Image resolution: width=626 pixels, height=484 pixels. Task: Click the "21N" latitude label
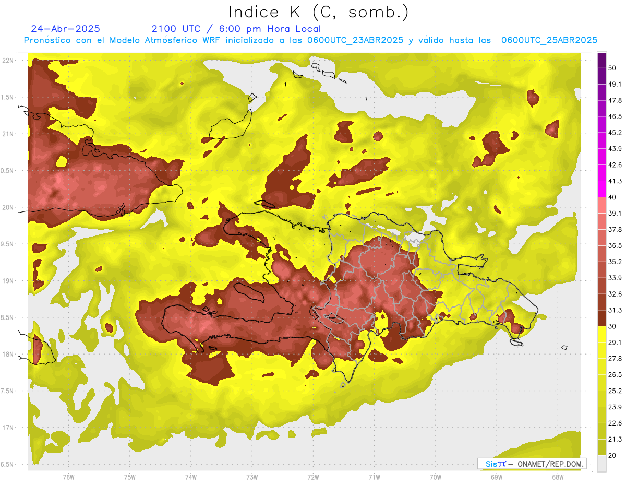point(8,134)
